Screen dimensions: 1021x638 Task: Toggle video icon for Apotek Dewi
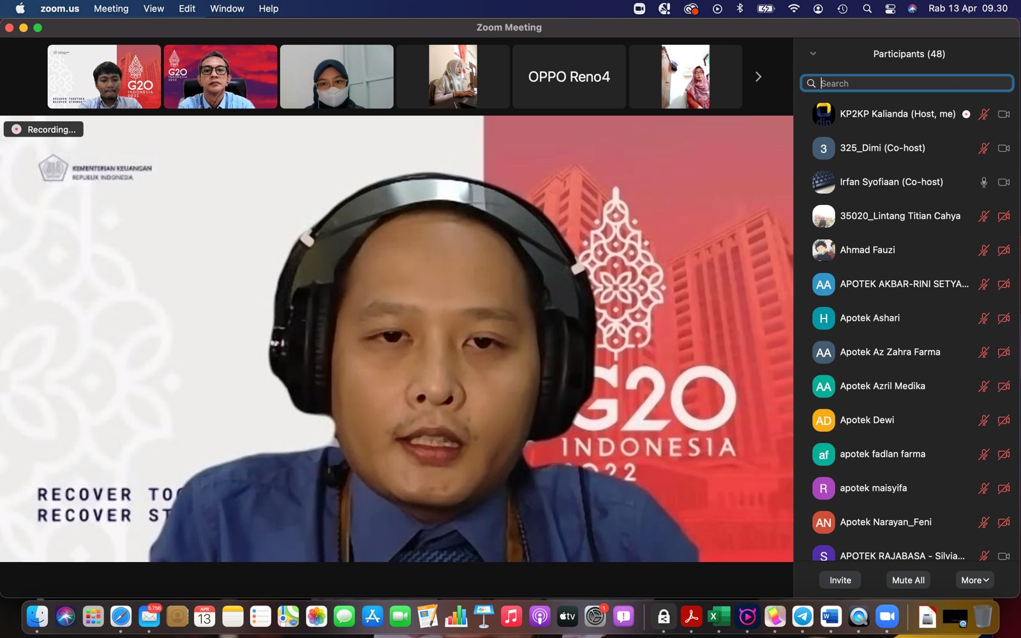coord(1004,420)
